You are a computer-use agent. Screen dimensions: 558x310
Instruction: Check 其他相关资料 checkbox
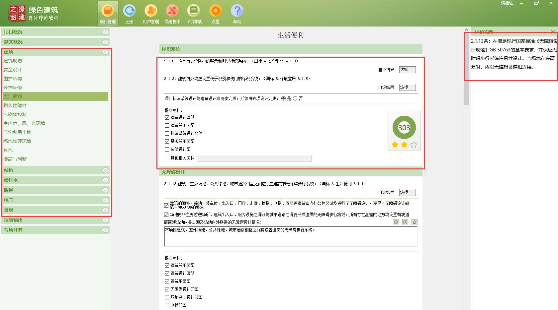click(x=167, y=158)
